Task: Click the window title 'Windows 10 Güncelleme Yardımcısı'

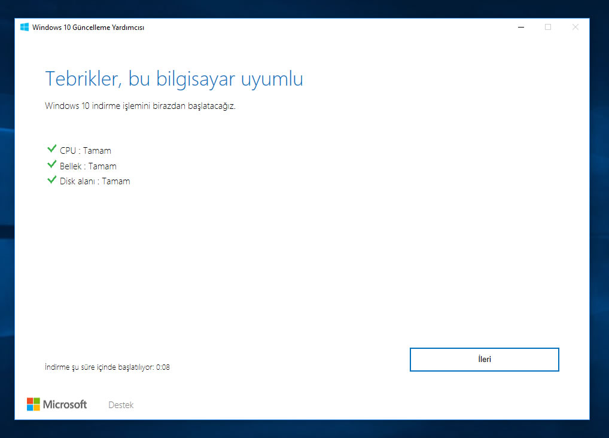Action: [x=88, y=28]
